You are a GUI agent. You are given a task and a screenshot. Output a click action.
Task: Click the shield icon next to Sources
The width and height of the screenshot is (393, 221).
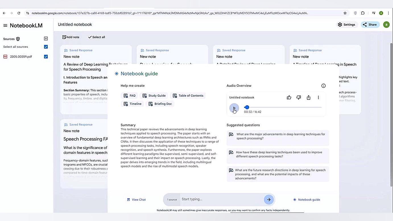[x=18, y=39]
